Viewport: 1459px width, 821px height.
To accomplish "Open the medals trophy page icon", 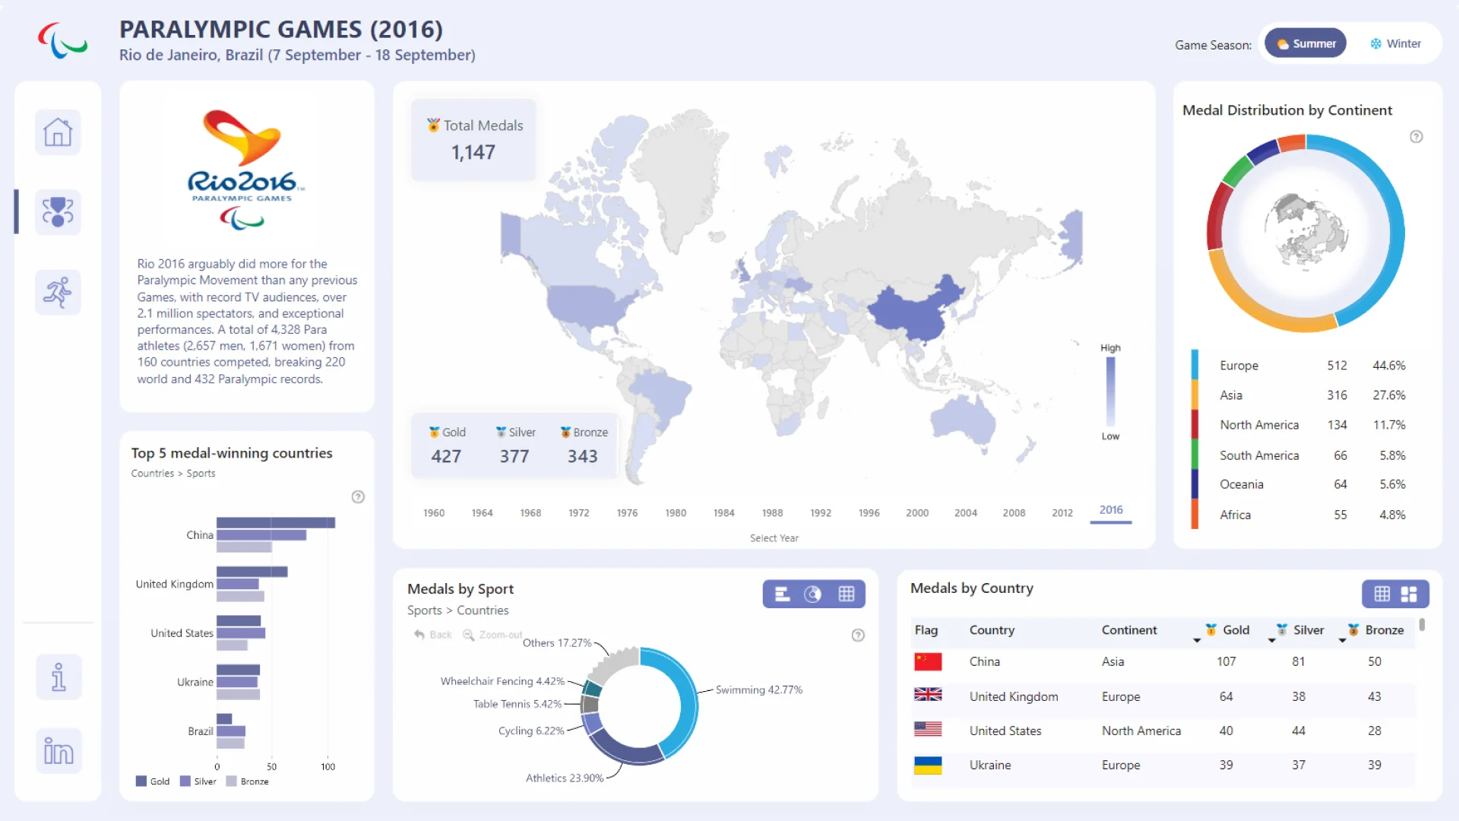I will 58,212.
